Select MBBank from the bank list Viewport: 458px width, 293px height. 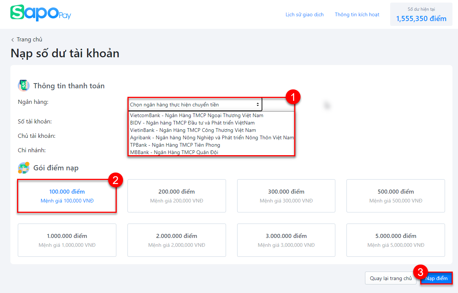pos(174,152)
